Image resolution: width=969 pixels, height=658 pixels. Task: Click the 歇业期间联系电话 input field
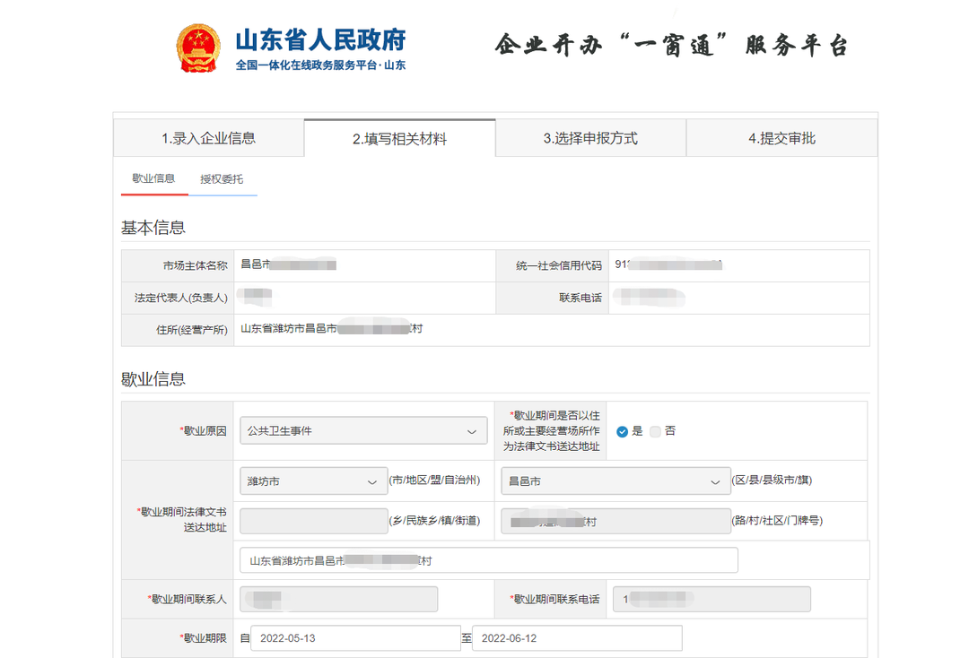tap(711, 599)
